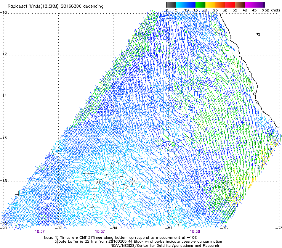Click the "-14" latitude axis label
This screenshot has width=282, height=248.
coord(3,96)
